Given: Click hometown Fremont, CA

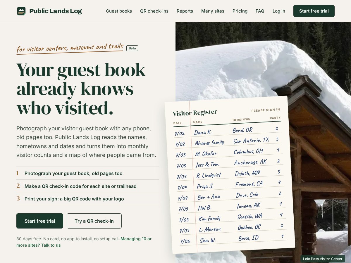Looking at the screenshot, I should [249, 184].
